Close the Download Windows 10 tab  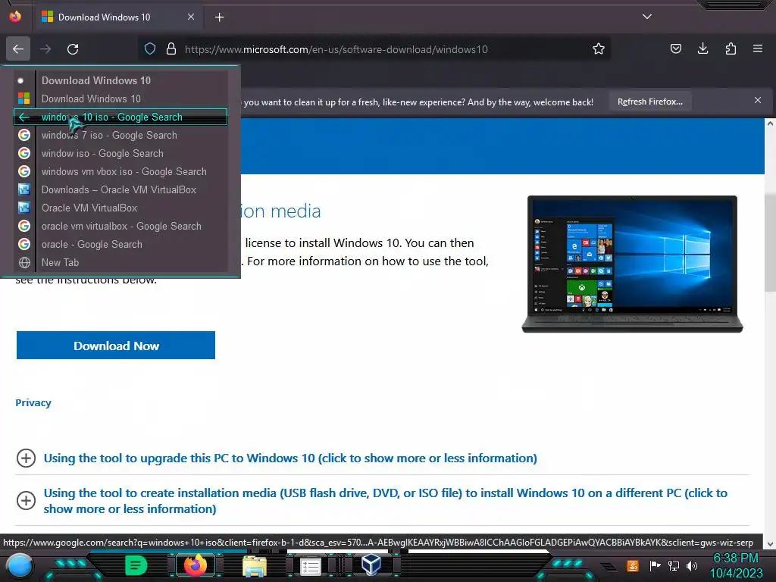[x=191, y=17]
